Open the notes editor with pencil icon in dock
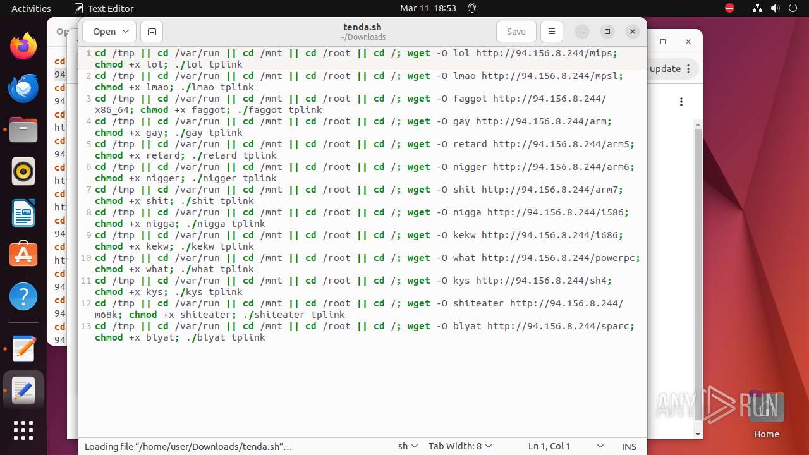This screenshot has height=455, width=809. tap(23, 349)
